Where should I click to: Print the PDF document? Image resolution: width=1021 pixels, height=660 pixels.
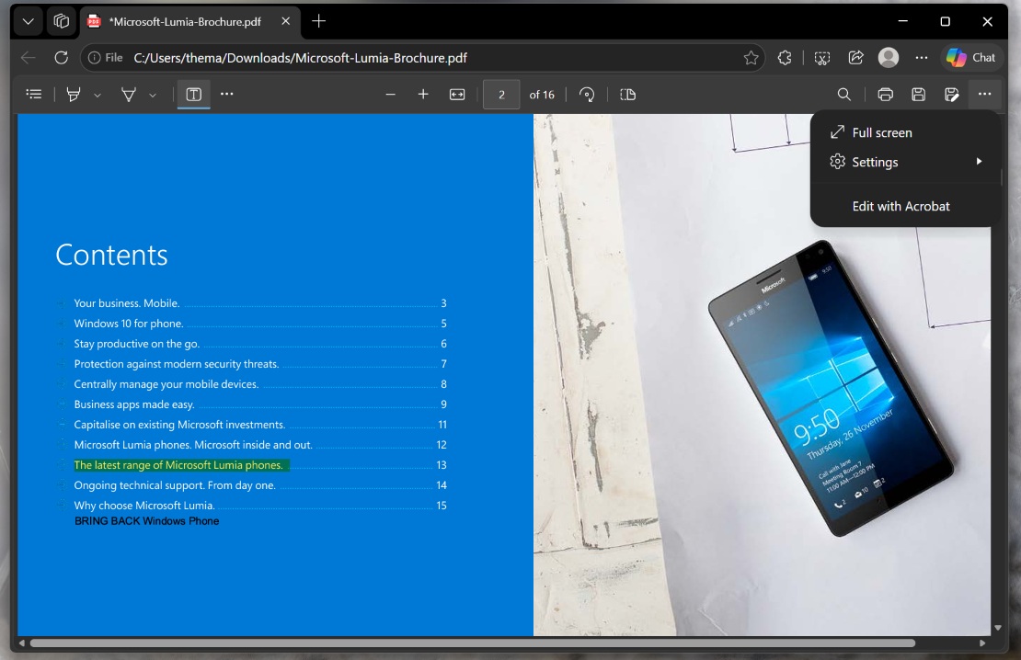[885, 95]
